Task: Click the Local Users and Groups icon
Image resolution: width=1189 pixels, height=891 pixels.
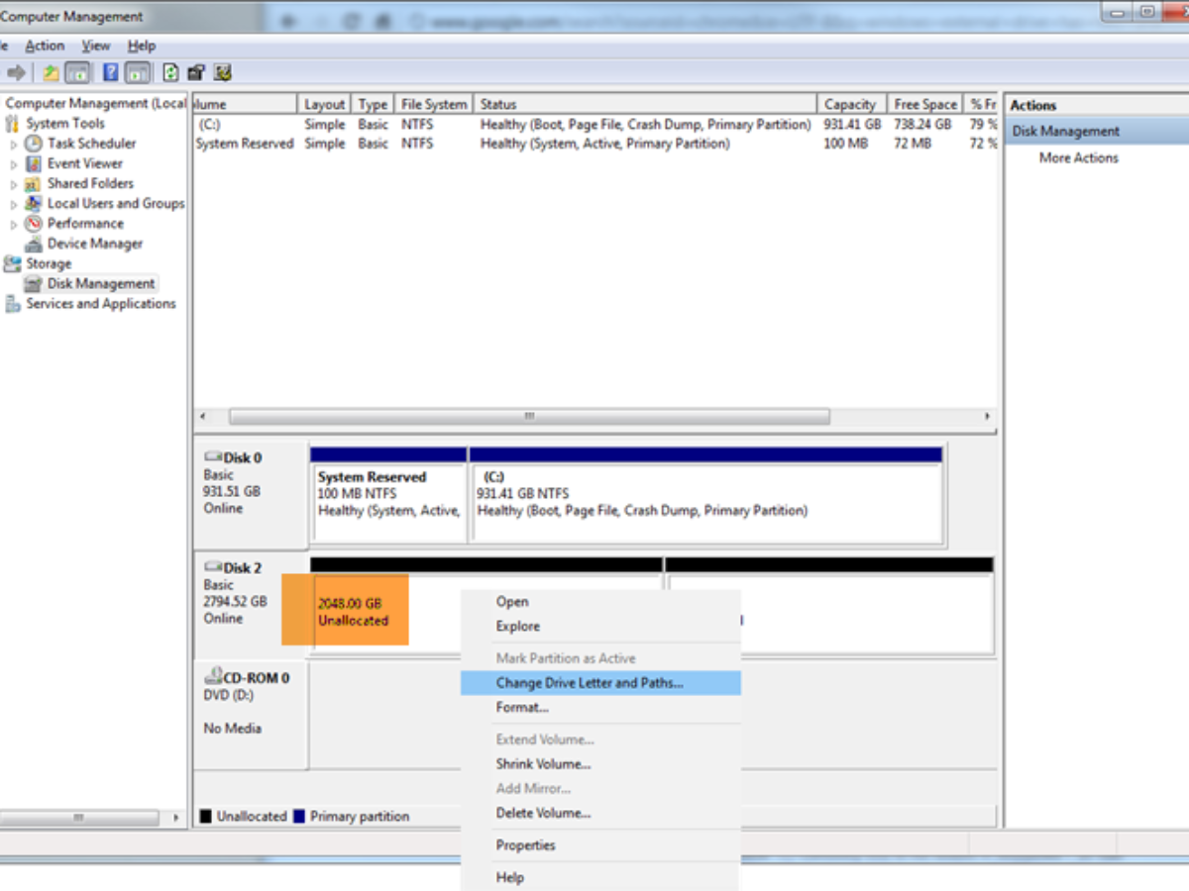Action: pos(34,203)
